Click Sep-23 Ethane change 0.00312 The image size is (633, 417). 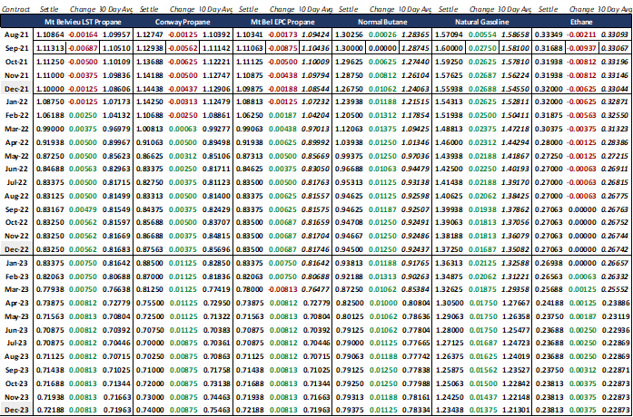pyautogui.click(x=582, y=370)
